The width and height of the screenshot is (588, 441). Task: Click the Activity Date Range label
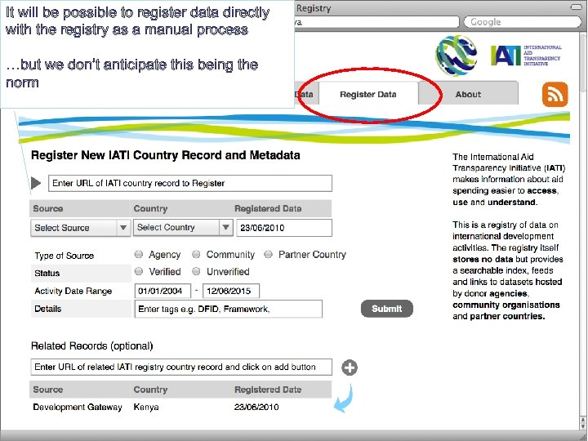[x=73, y=291]
